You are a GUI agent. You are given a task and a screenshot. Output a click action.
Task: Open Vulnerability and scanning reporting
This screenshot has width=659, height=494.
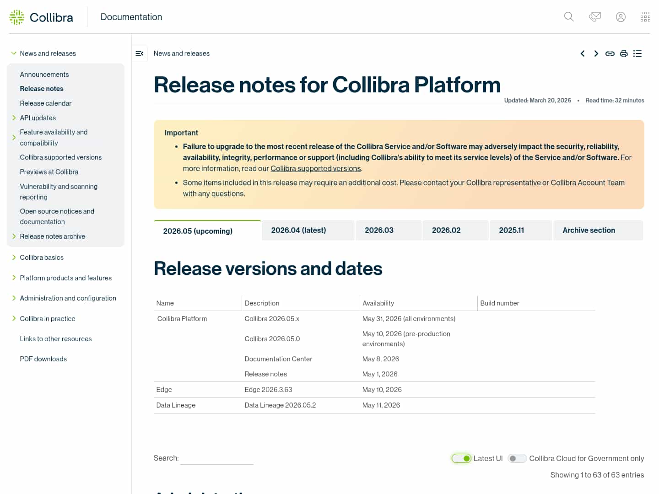click(x=59, y=192)
